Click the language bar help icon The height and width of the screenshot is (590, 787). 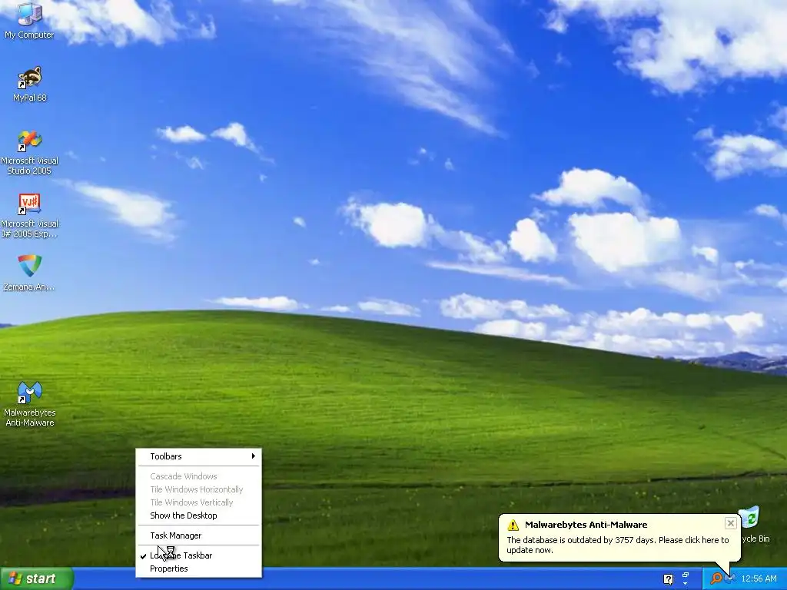coord(668,579)
